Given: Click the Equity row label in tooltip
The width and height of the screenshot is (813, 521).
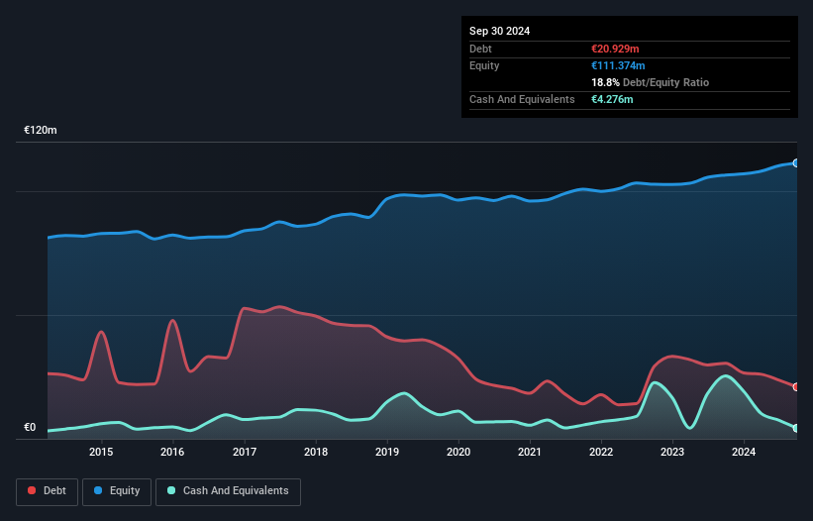Looking at the screenshot, I should point(484,65).
